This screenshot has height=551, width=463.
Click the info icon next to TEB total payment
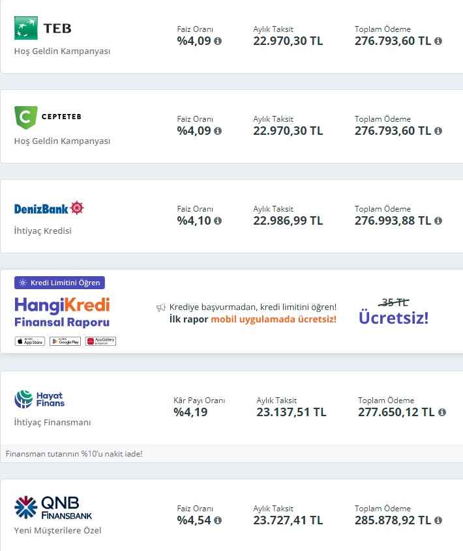coord(438,40)
